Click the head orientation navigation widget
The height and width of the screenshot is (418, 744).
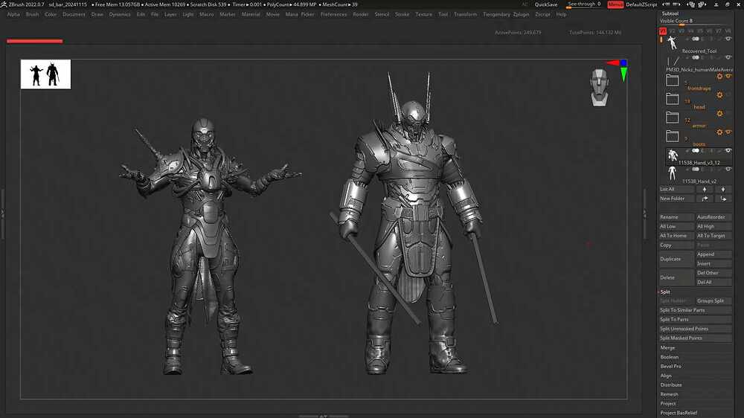coord(599,87)
